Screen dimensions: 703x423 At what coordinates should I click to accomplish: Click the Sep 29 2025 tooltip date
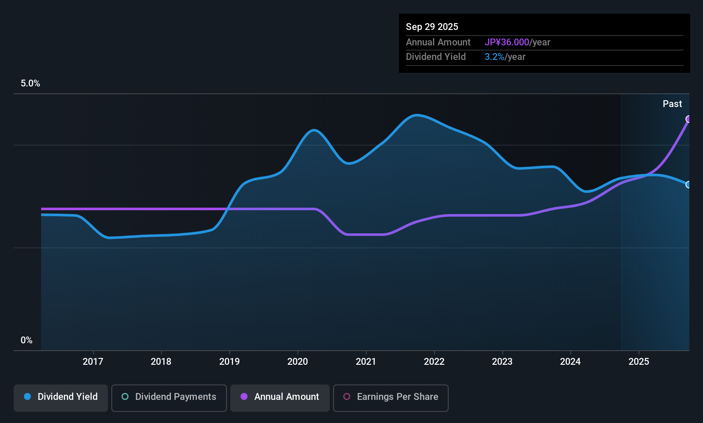[432, 27]
